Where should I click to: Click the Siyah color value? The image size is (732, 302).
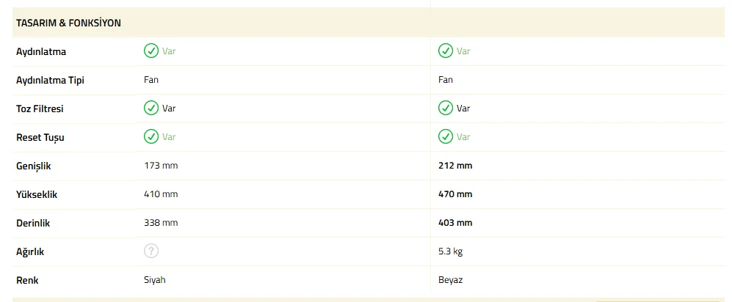coord(156,280)
